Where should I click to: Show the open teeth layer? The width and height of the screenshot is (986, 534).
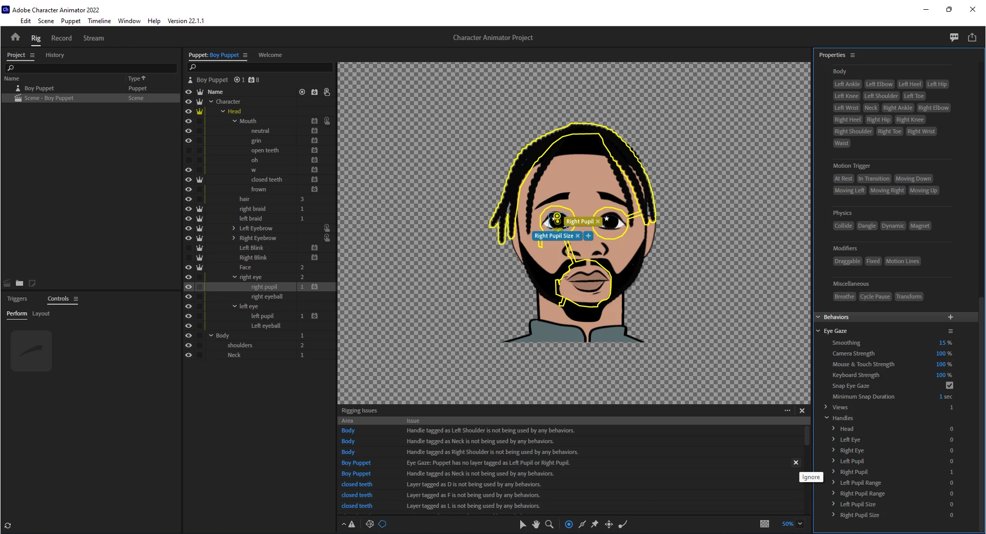point(188,150)
